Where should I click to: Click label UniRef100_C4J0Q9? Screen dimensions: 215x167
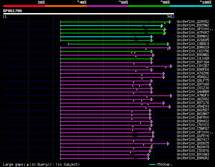(x=193, y=58)
